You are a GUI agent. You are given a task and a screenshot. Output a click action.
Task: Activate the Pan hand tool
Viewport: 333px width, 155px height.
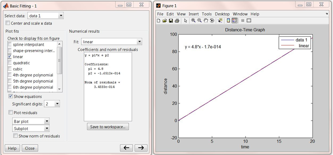tap(206, 20)
